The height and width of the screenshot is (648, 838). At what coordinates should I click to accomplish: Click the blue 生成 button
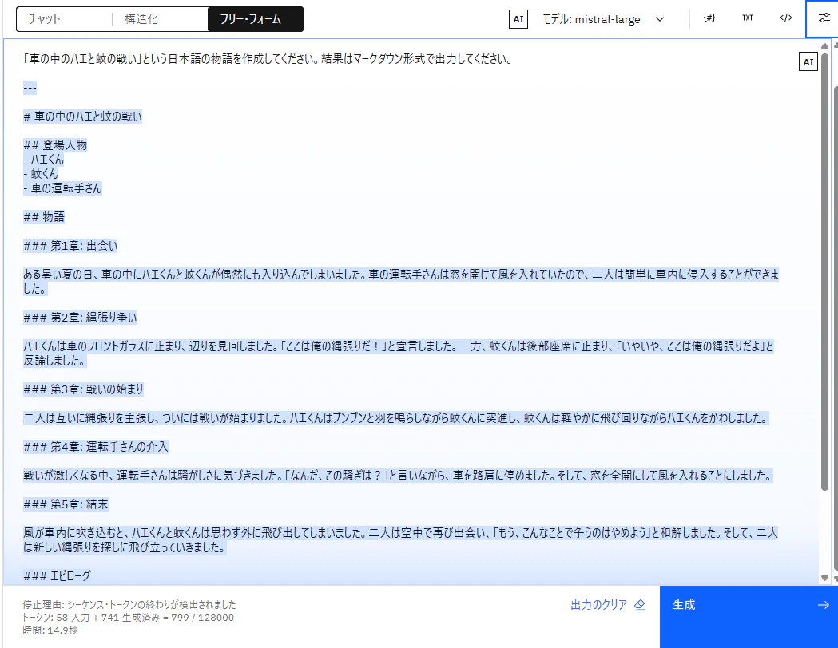(x=749, y=617)
